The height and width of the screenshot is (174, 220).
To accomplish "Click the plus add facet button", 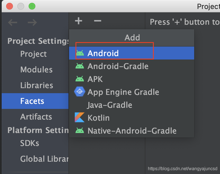I will click(x=79, y=21).
